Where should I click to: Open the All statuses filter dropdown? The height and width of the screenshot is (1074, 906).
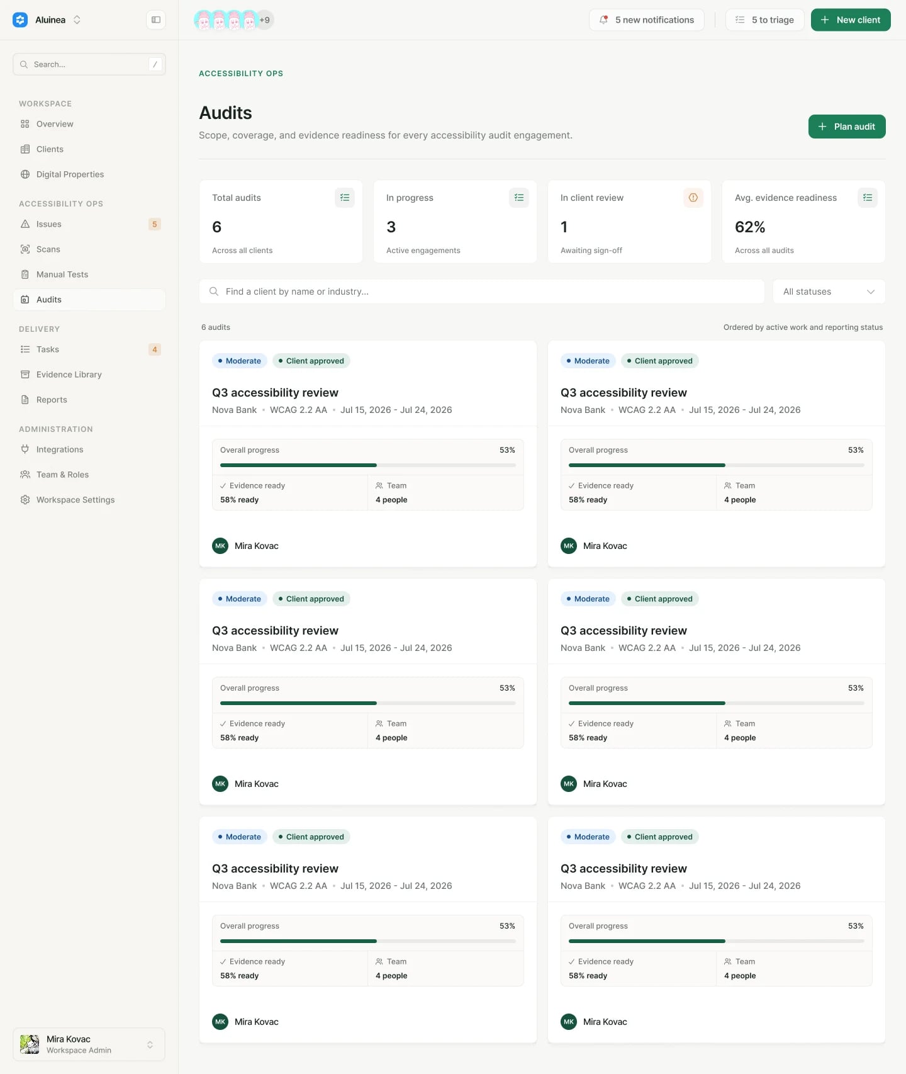[829, 291]
